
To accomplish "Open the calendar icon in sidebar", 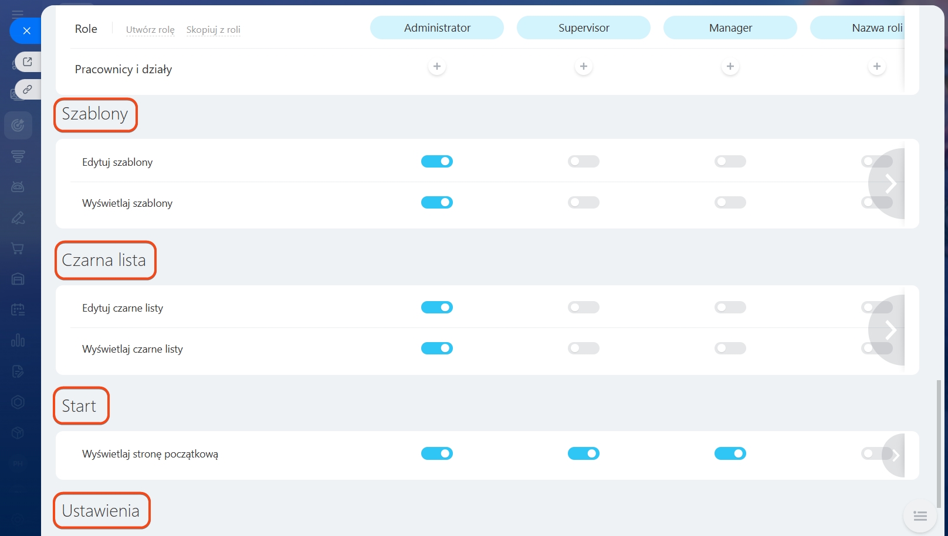I will [x=18, y=309].
